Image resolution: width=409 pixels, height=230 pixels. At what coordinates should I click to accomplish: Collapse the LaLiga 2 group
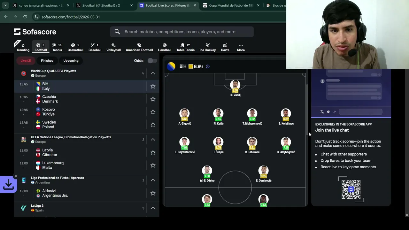tap(153, 208)
